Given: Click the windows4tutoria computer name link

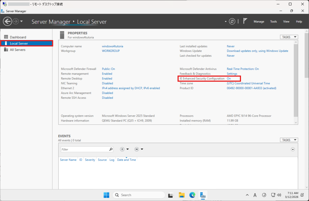Looking at the screenshot, I should click(x=112, y=46).
